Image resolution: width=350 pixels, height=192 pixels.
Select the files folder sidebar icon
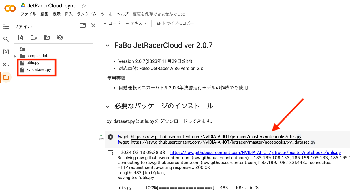(6, 77)
